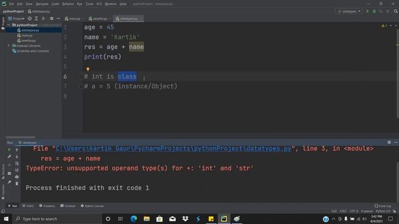Toggle the Structure side tool window stripe

click(x=2, y=172)
